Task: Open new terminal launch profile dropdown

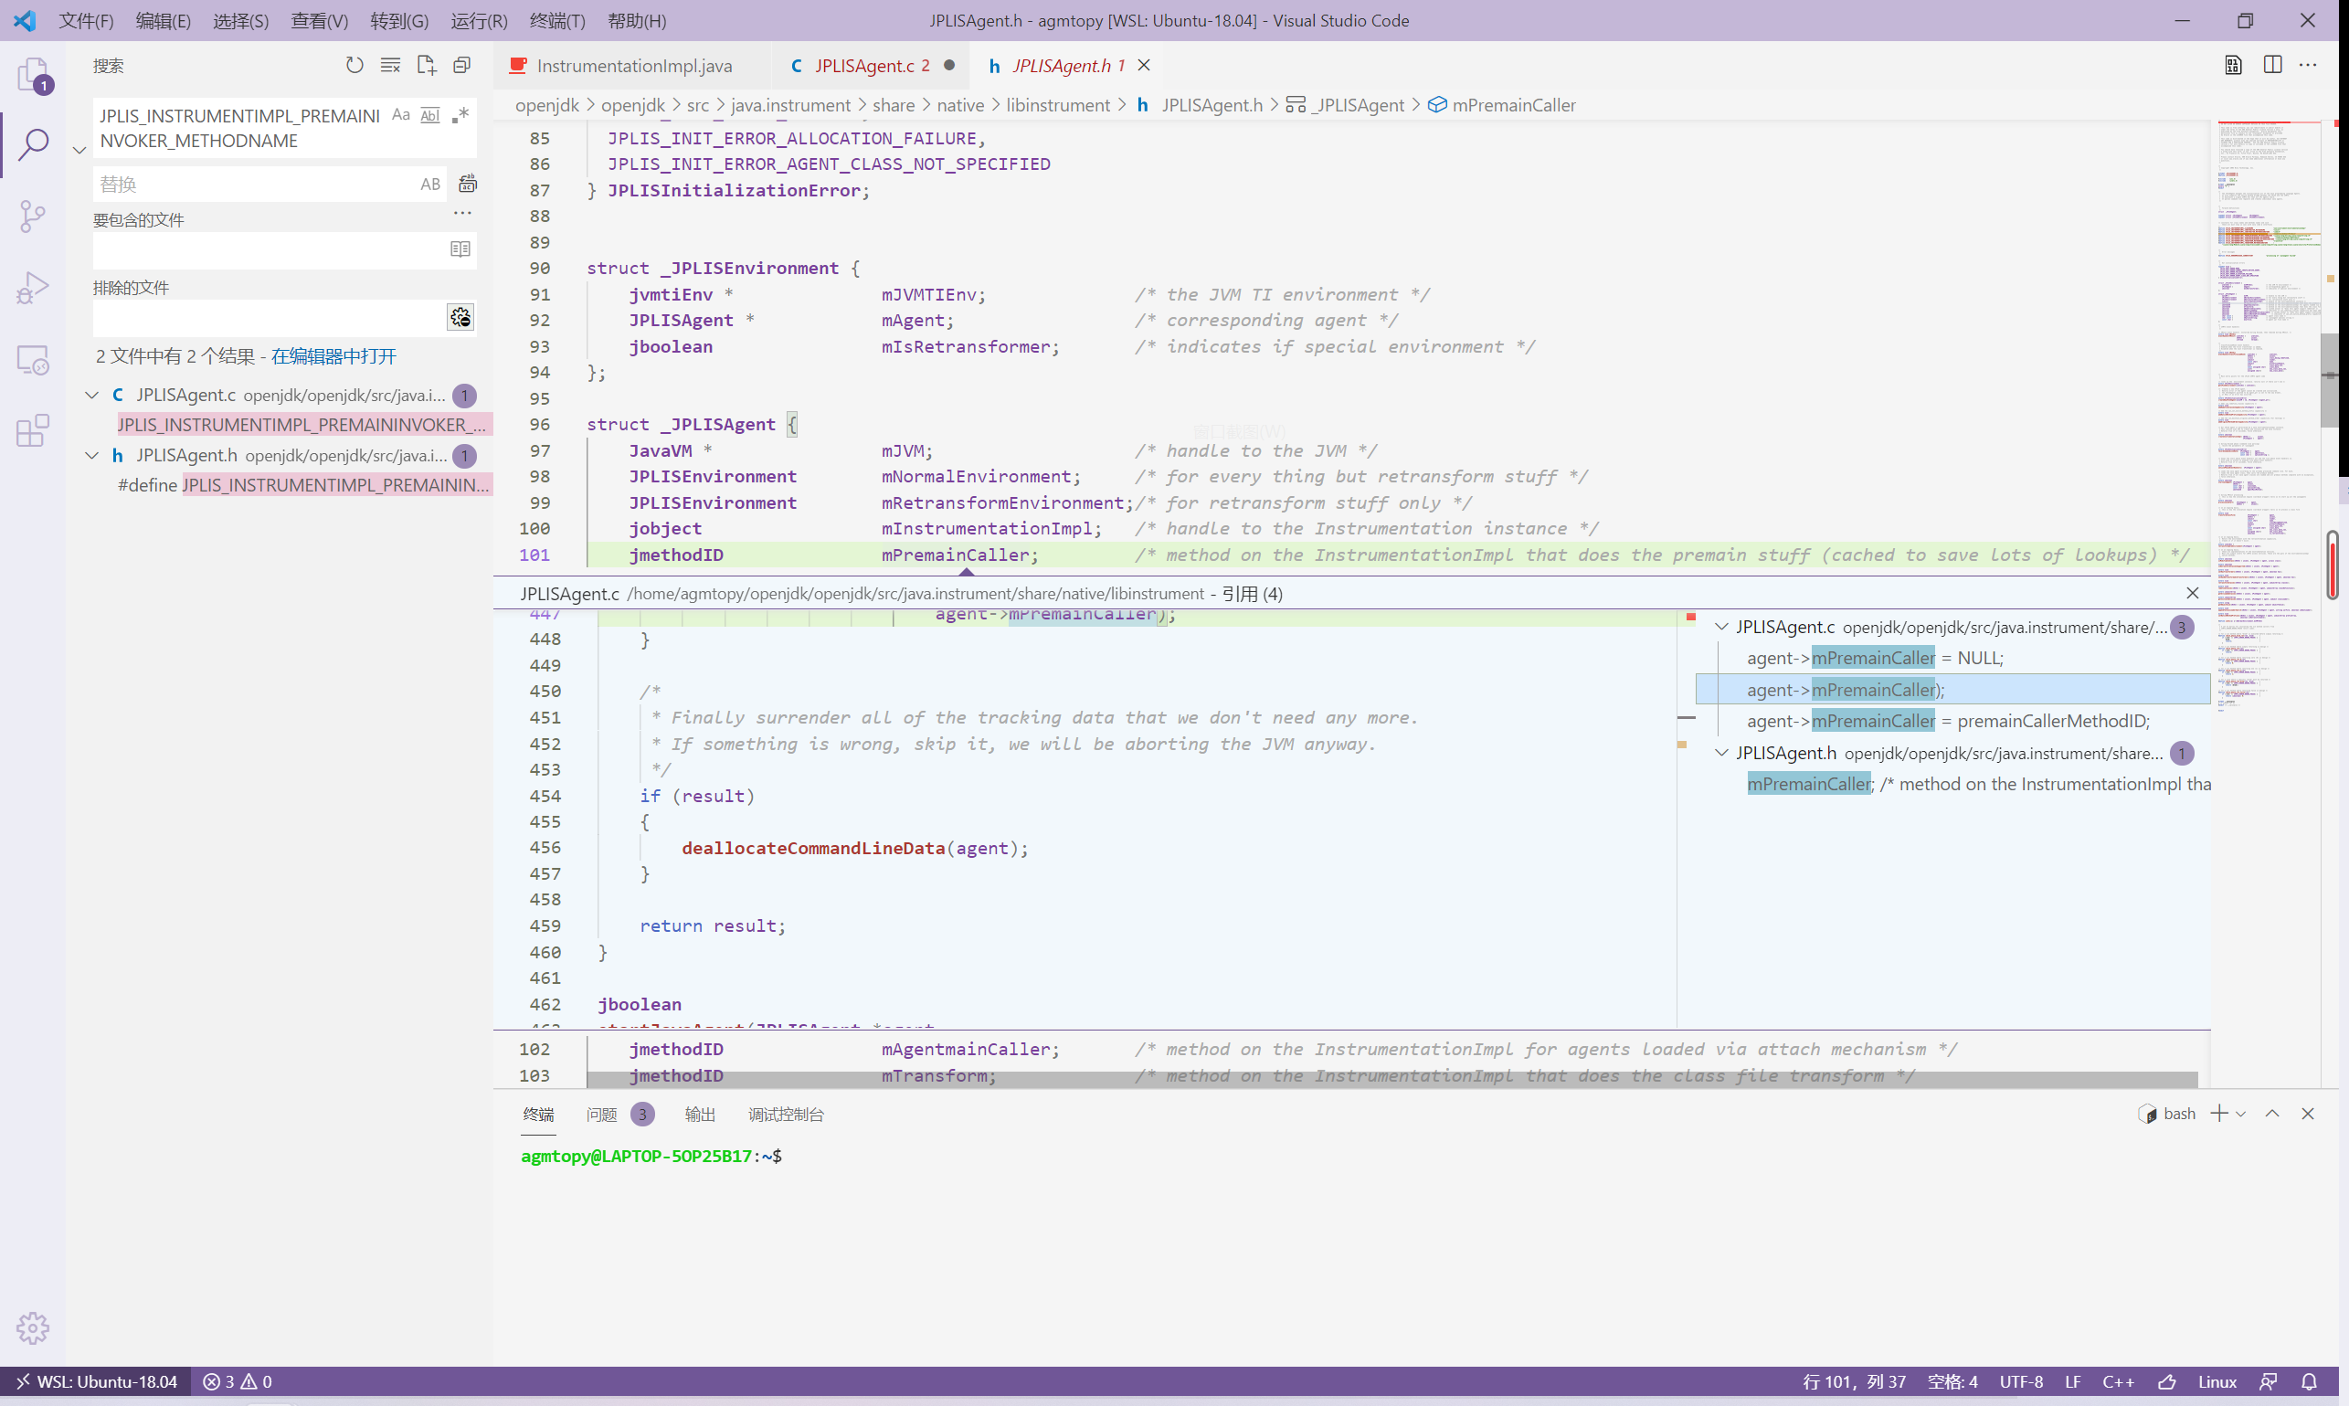Action: [x=2241, y=1115]
